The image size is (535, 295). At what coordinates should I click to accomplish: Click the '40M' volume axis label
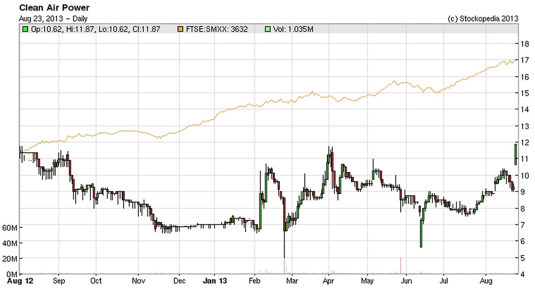10,244
